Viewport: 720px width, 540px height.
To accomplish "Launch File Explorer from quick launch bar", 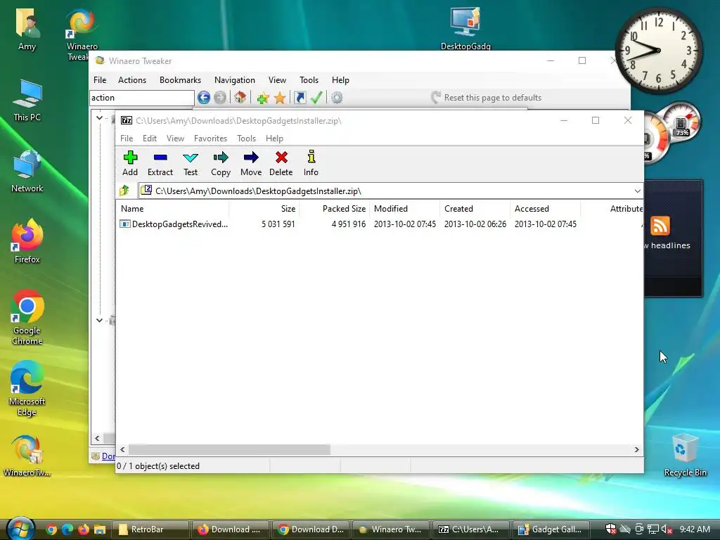I will click(100, 529).
